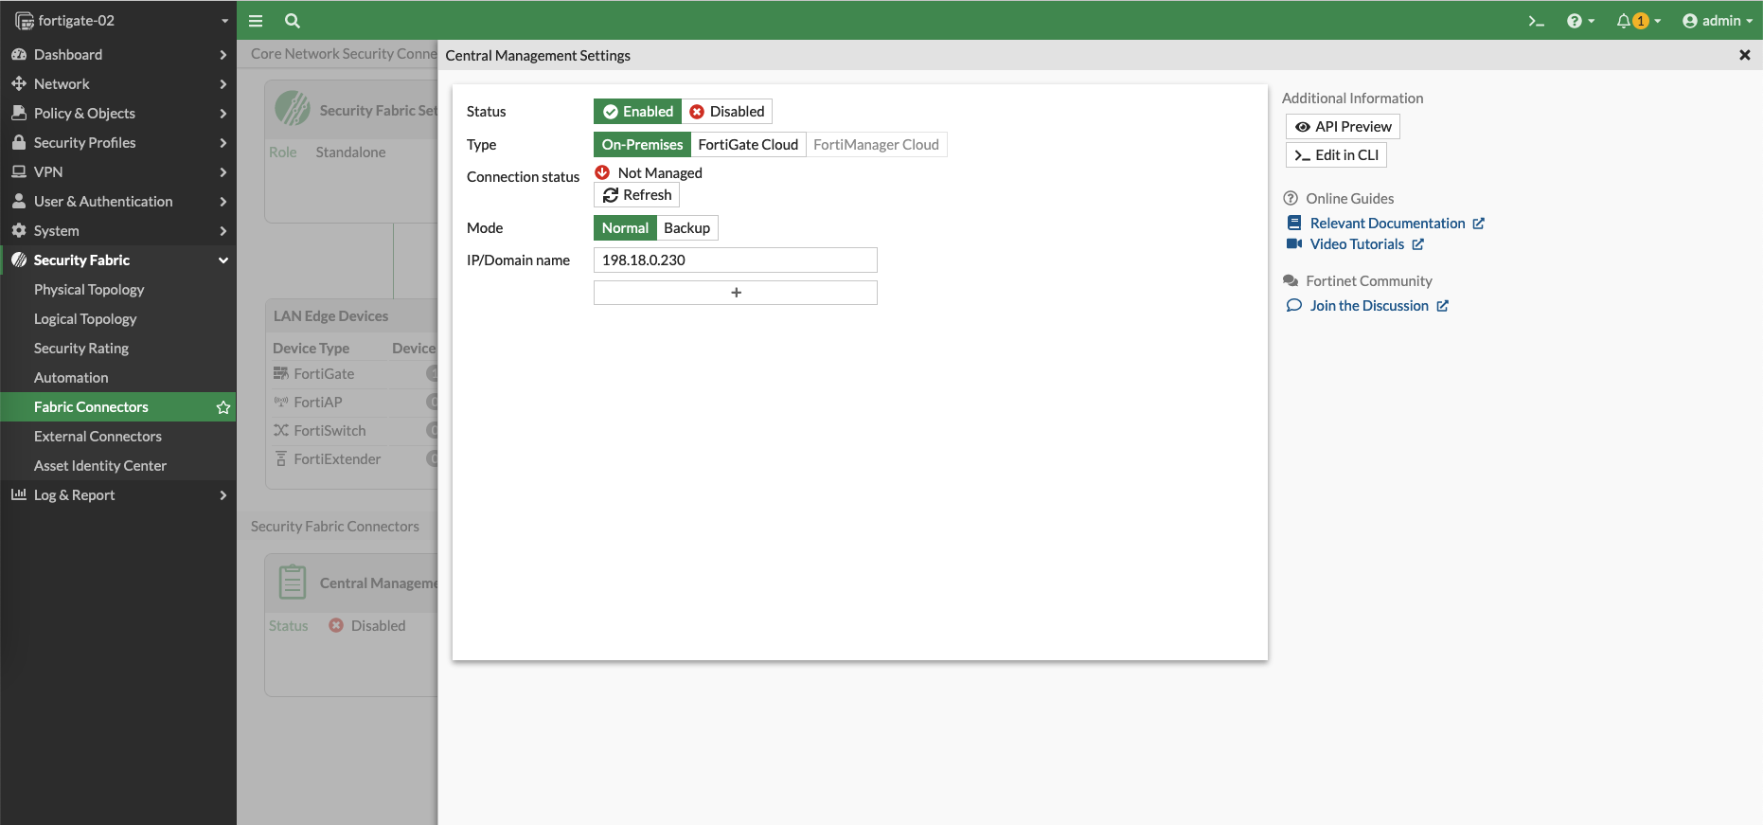Open the CLI console icon in header

click(x=1536, y=21)
